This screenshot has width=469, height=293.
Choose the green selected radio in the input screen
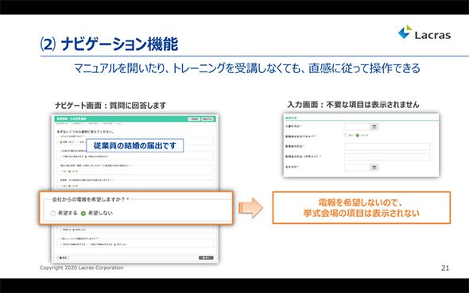click(357, 135)
